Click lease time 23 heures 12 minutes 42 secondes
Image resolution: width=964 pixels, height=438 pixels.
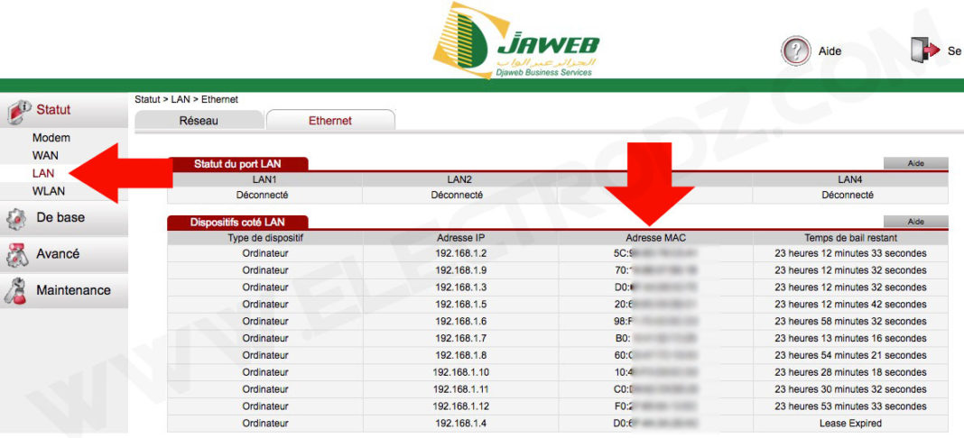(x=850, y=305)
